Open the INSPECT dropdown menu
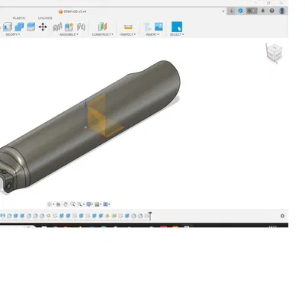The height and width of the screenshot is (305, 305). point(128,34)
